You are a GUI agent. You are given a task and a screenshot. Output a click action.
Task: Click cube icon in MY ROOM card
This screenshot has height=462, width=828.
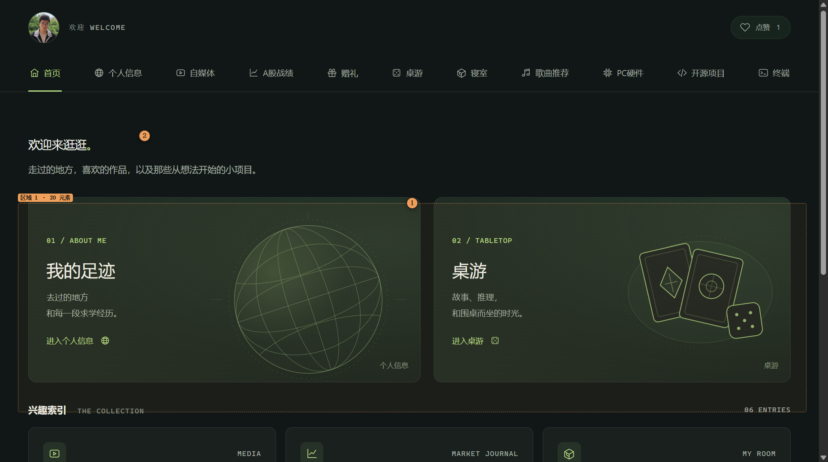569,453
